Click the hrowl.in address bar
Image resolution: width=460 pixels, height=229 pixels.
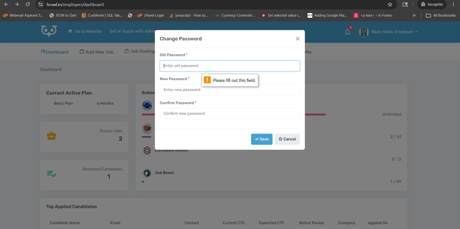pyautogui.click(x=213, y=5)
